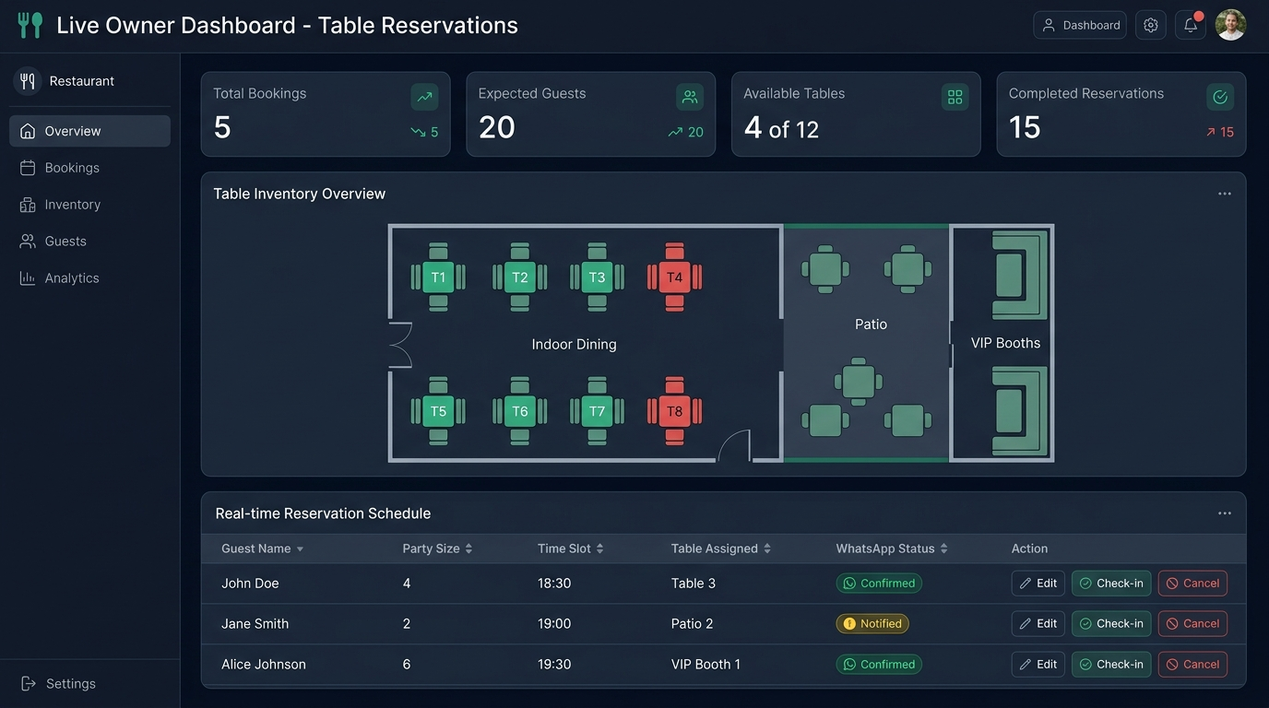Select table T1 on the floor plan
This screenshot has height=708, width=1269.
[438, 277]
